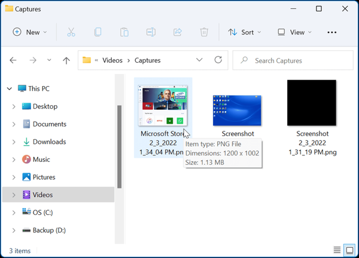
Task: Open the New dropdown menu
Action: point(29,32)
